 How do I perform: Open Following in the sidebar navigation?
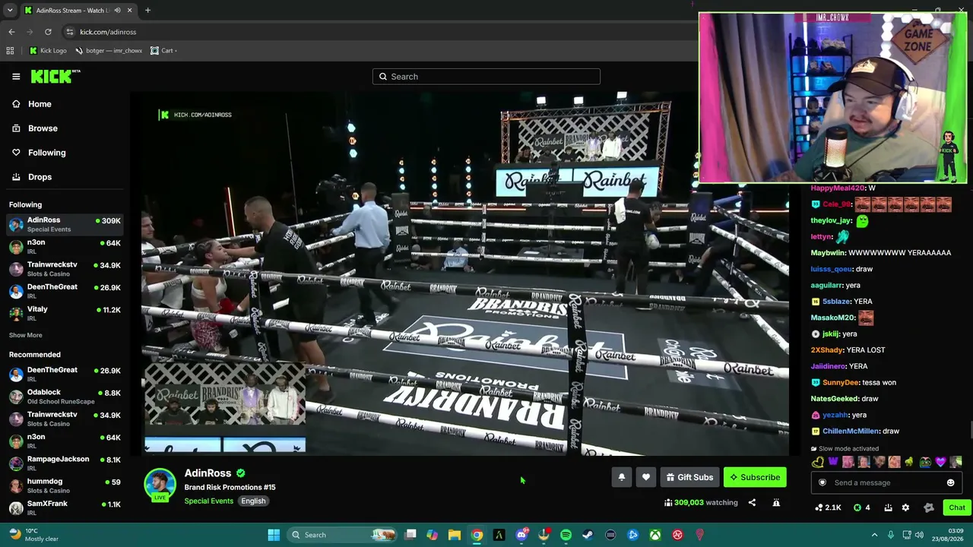(46, 153)
